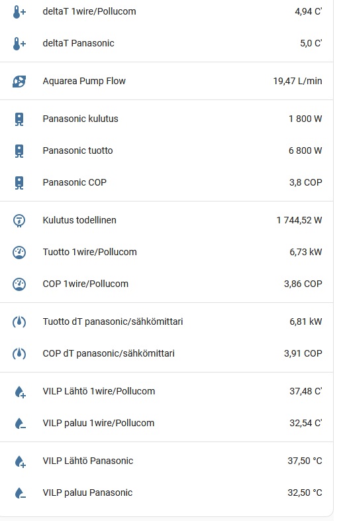Open the Panasonic tuotto entity row
Viewport: 343px width, 521px height.
(x=167, y=150)
